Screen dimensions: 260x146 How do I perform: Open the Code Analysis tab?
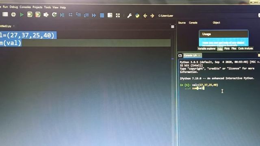coord(245,49)
